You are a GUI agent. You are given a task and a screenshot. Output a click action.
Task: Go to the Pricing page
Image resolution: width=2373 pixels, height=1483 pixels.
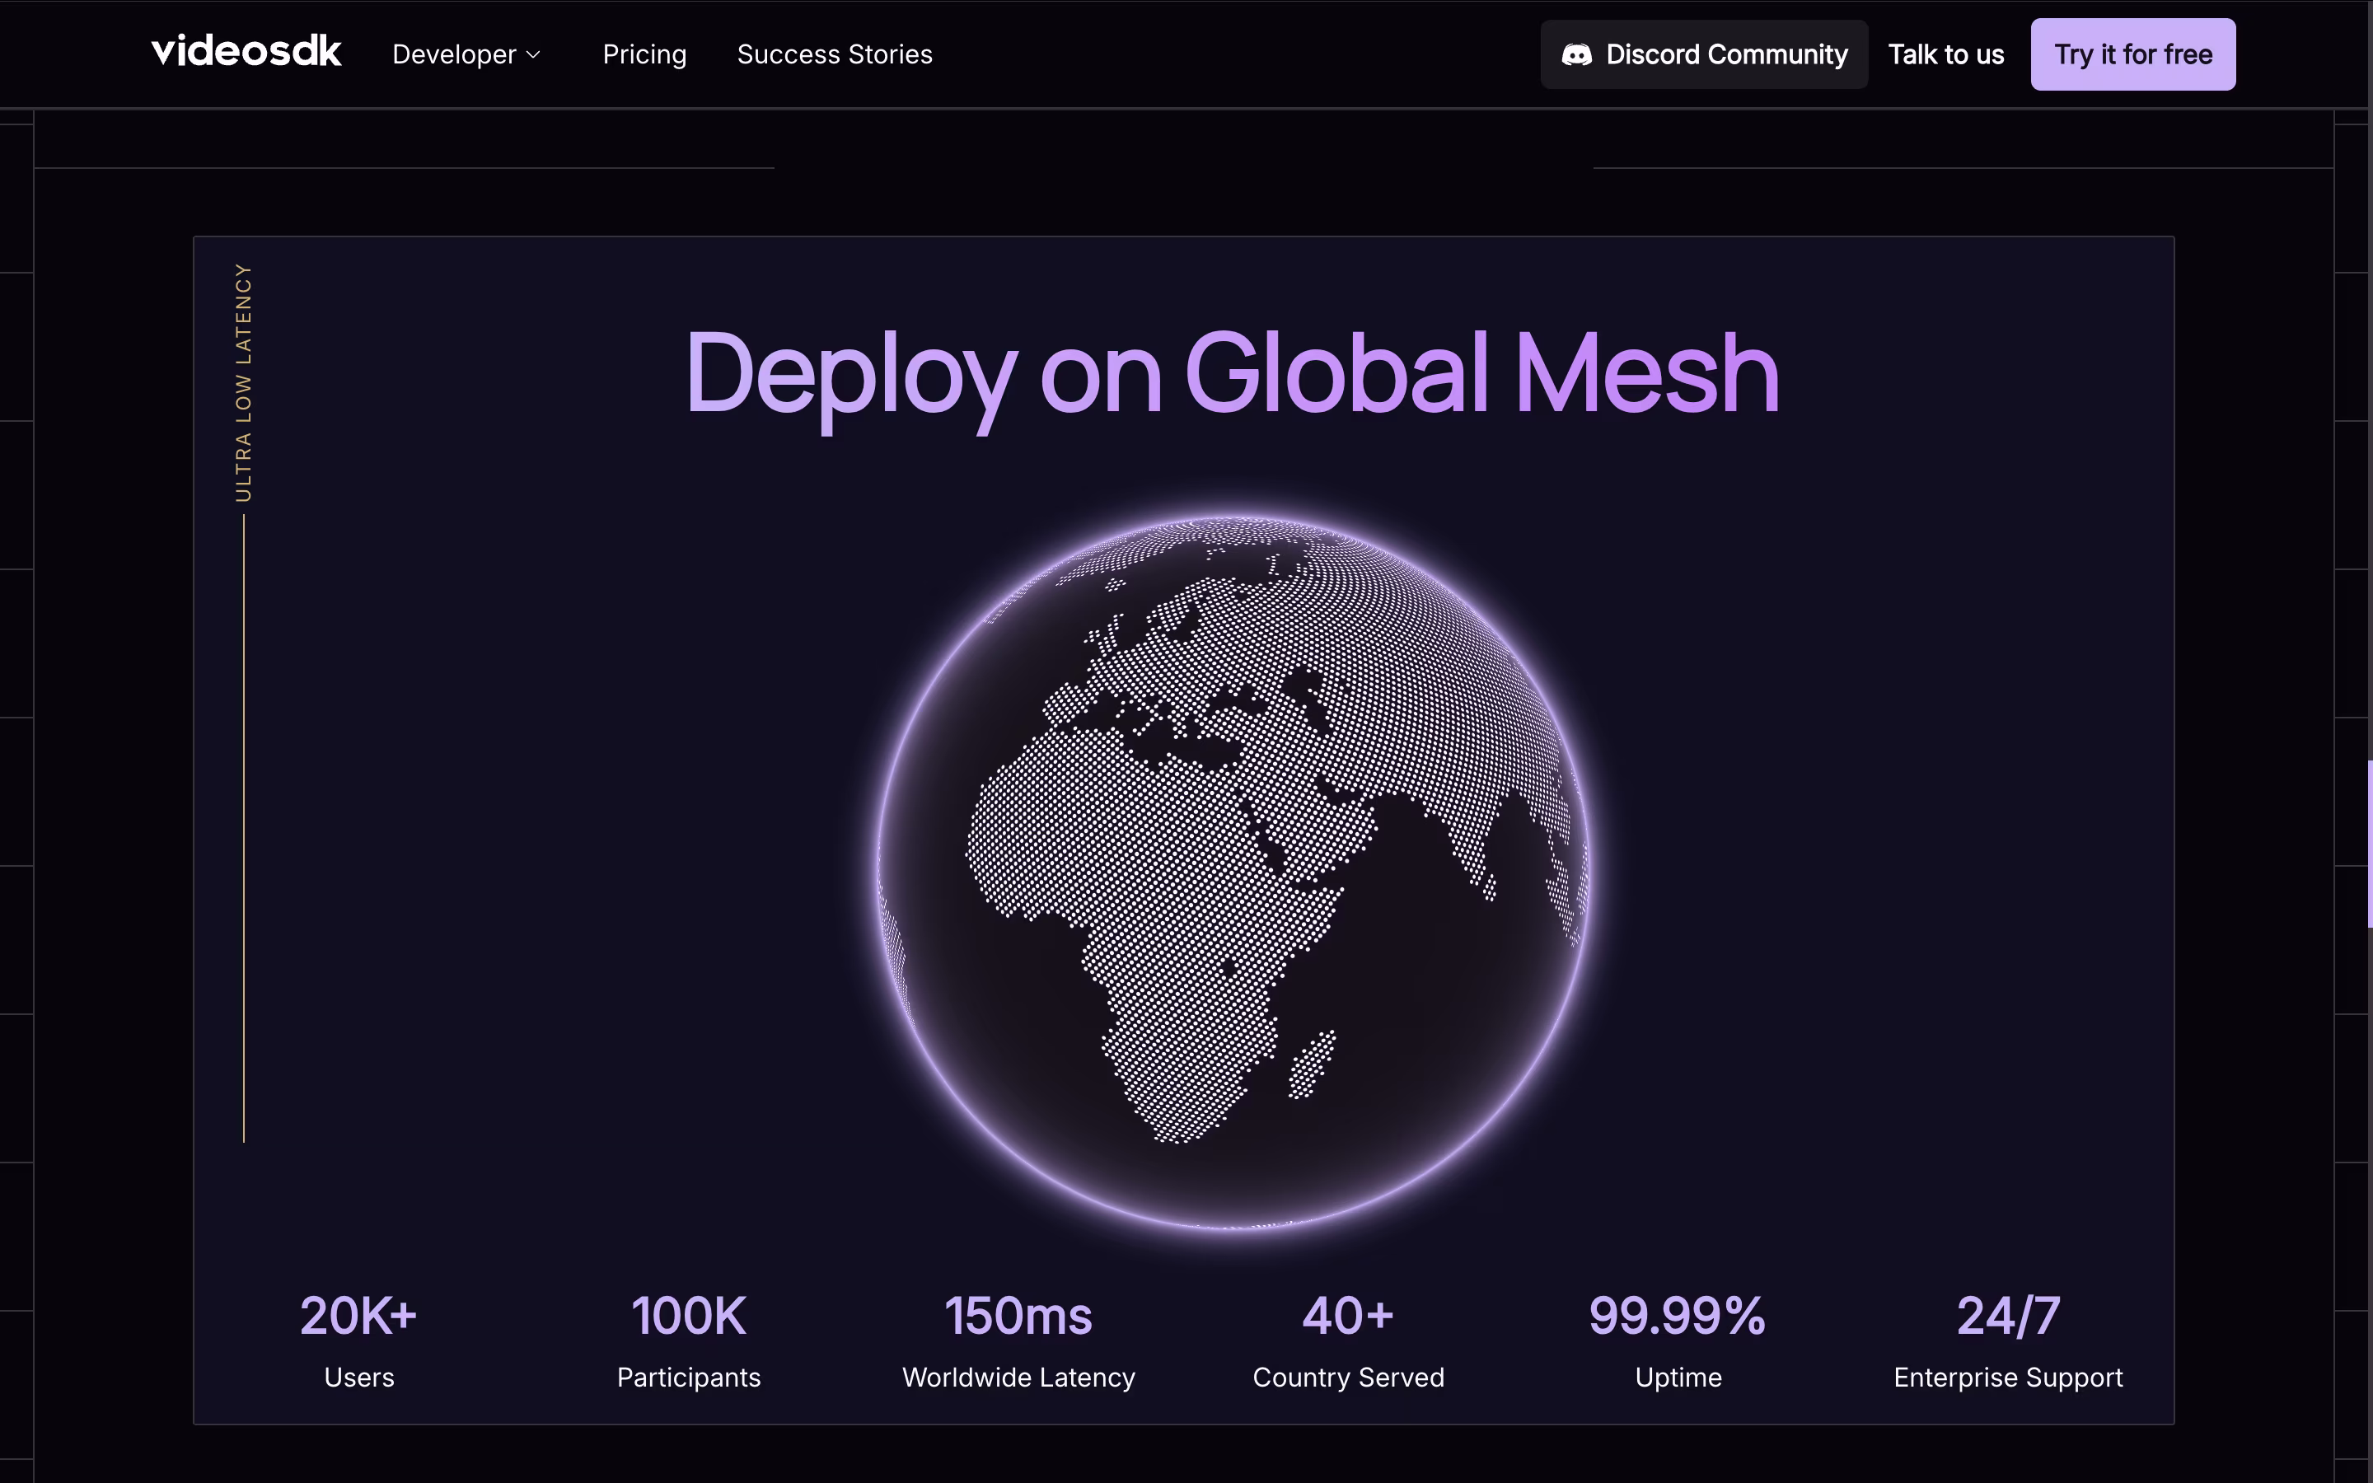(644, 55)
